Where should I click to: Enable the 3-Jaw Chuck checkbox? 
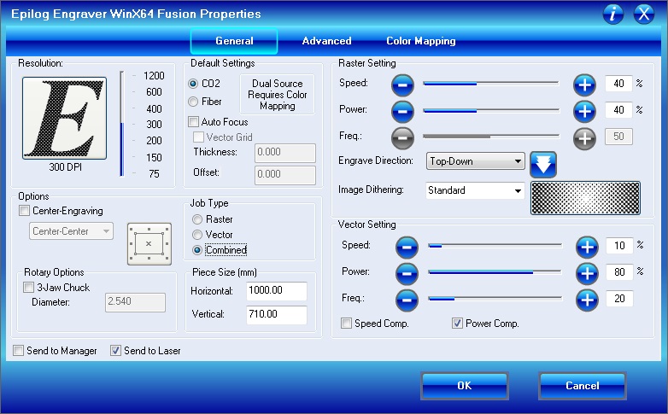[28, 288]
